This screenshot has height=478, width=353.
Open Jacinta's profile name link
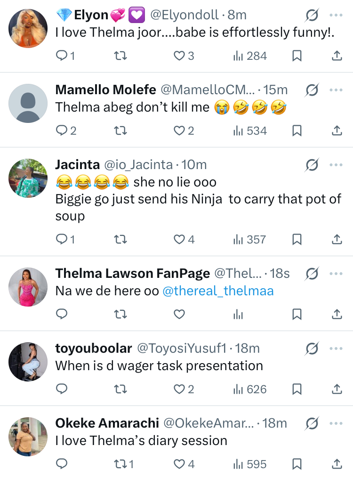(78, 164)
